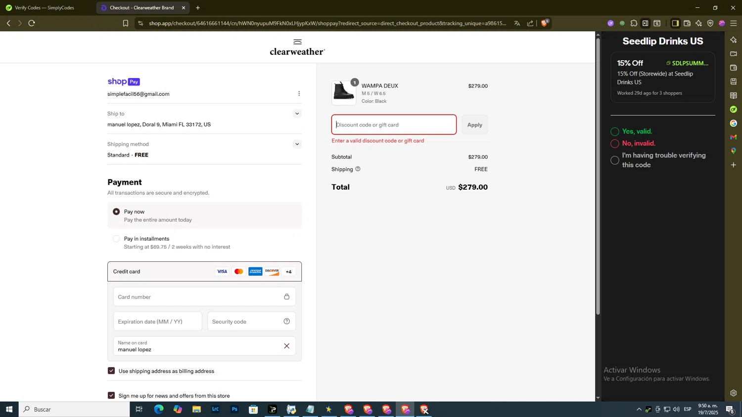Reload the checkout page

tap(32, 23)
